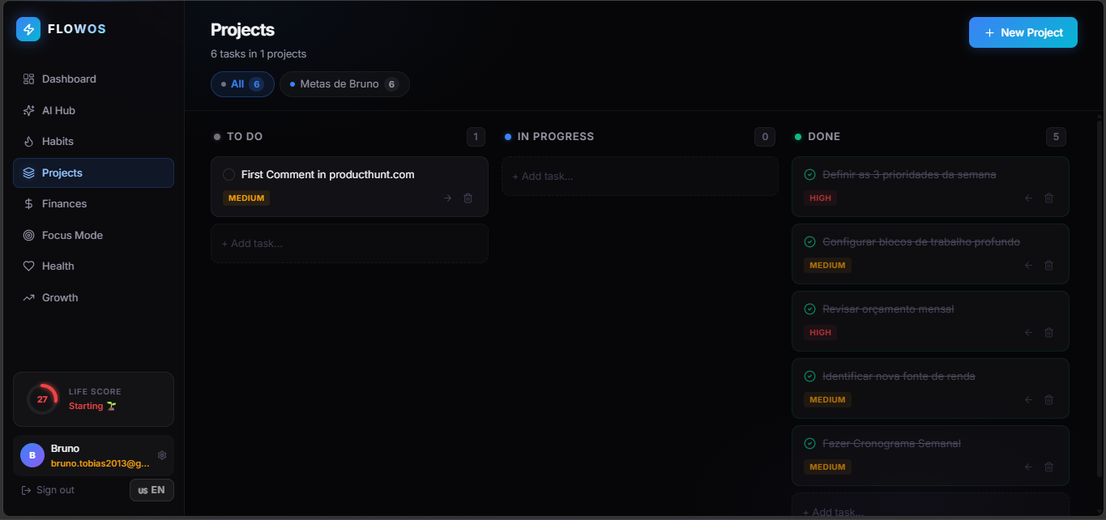Click the DONE column header
The height and width of the screenshot is (520, 1106).
click(x=824, y=137)
